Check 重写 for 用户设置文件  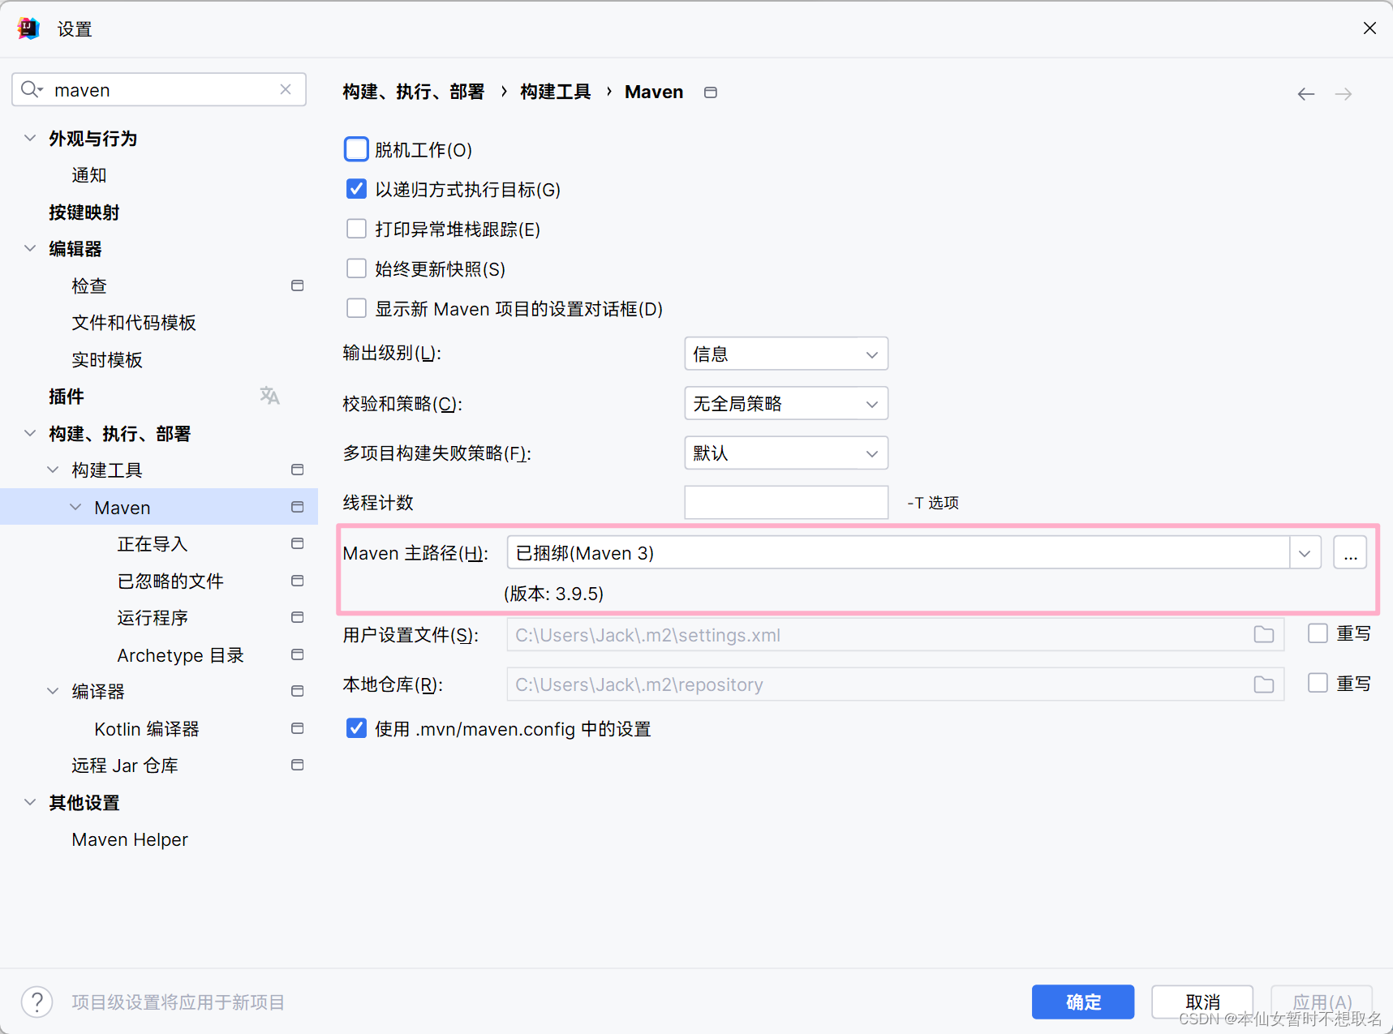tap(1318, 633)
